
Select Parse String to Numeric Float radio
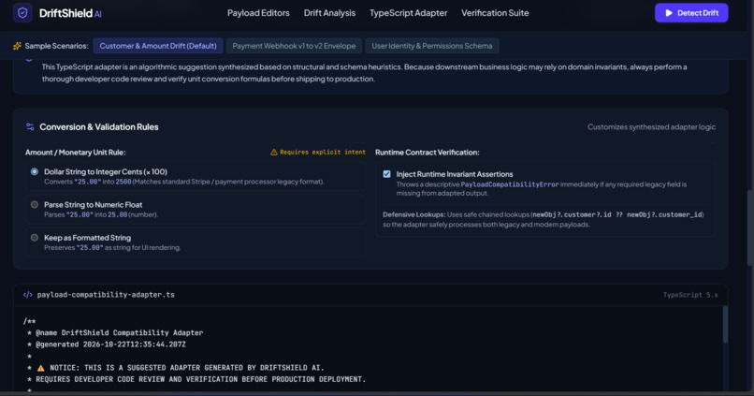[x=34, y=204]
